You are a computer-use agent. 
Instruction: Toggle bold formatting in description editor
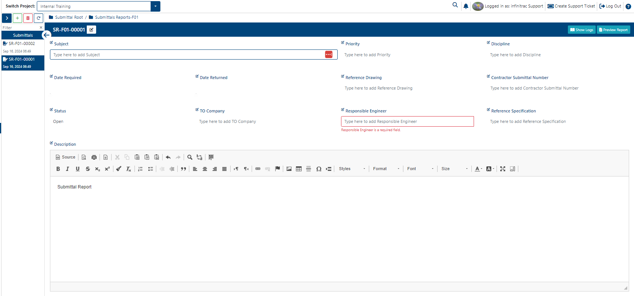(58, 169)
